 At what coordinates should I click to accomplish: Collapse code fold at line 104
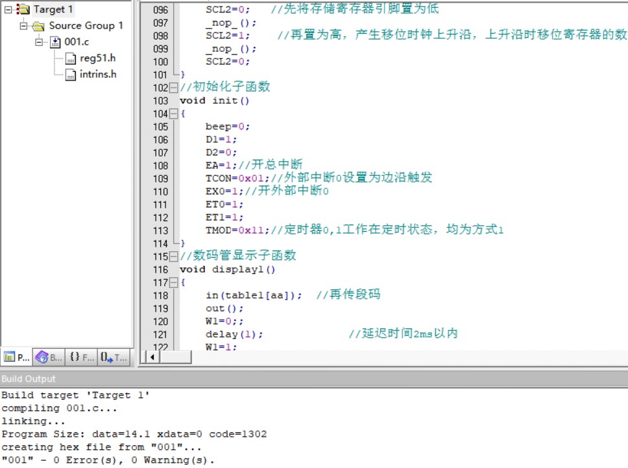pos(173,114)
